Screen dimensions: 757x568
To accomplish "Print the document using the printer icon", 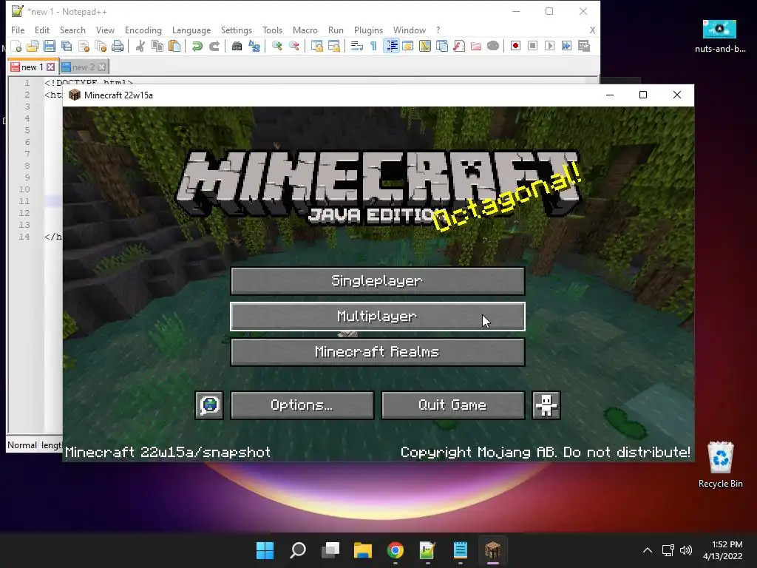I will 118,46.
